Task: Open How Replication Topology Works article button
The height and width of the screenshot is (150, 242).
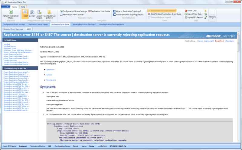Action: tap(128, 14)
